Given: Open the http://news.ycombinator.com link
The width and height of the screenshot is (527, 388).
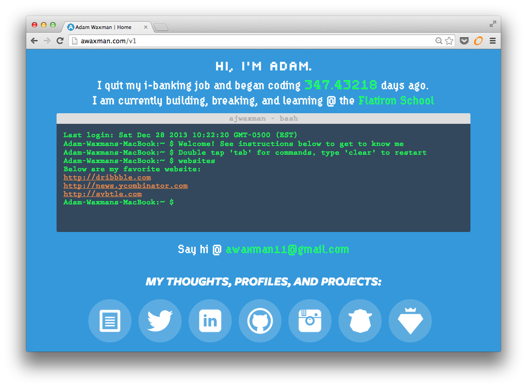Looking at the screenshot, I should [126, 186].
